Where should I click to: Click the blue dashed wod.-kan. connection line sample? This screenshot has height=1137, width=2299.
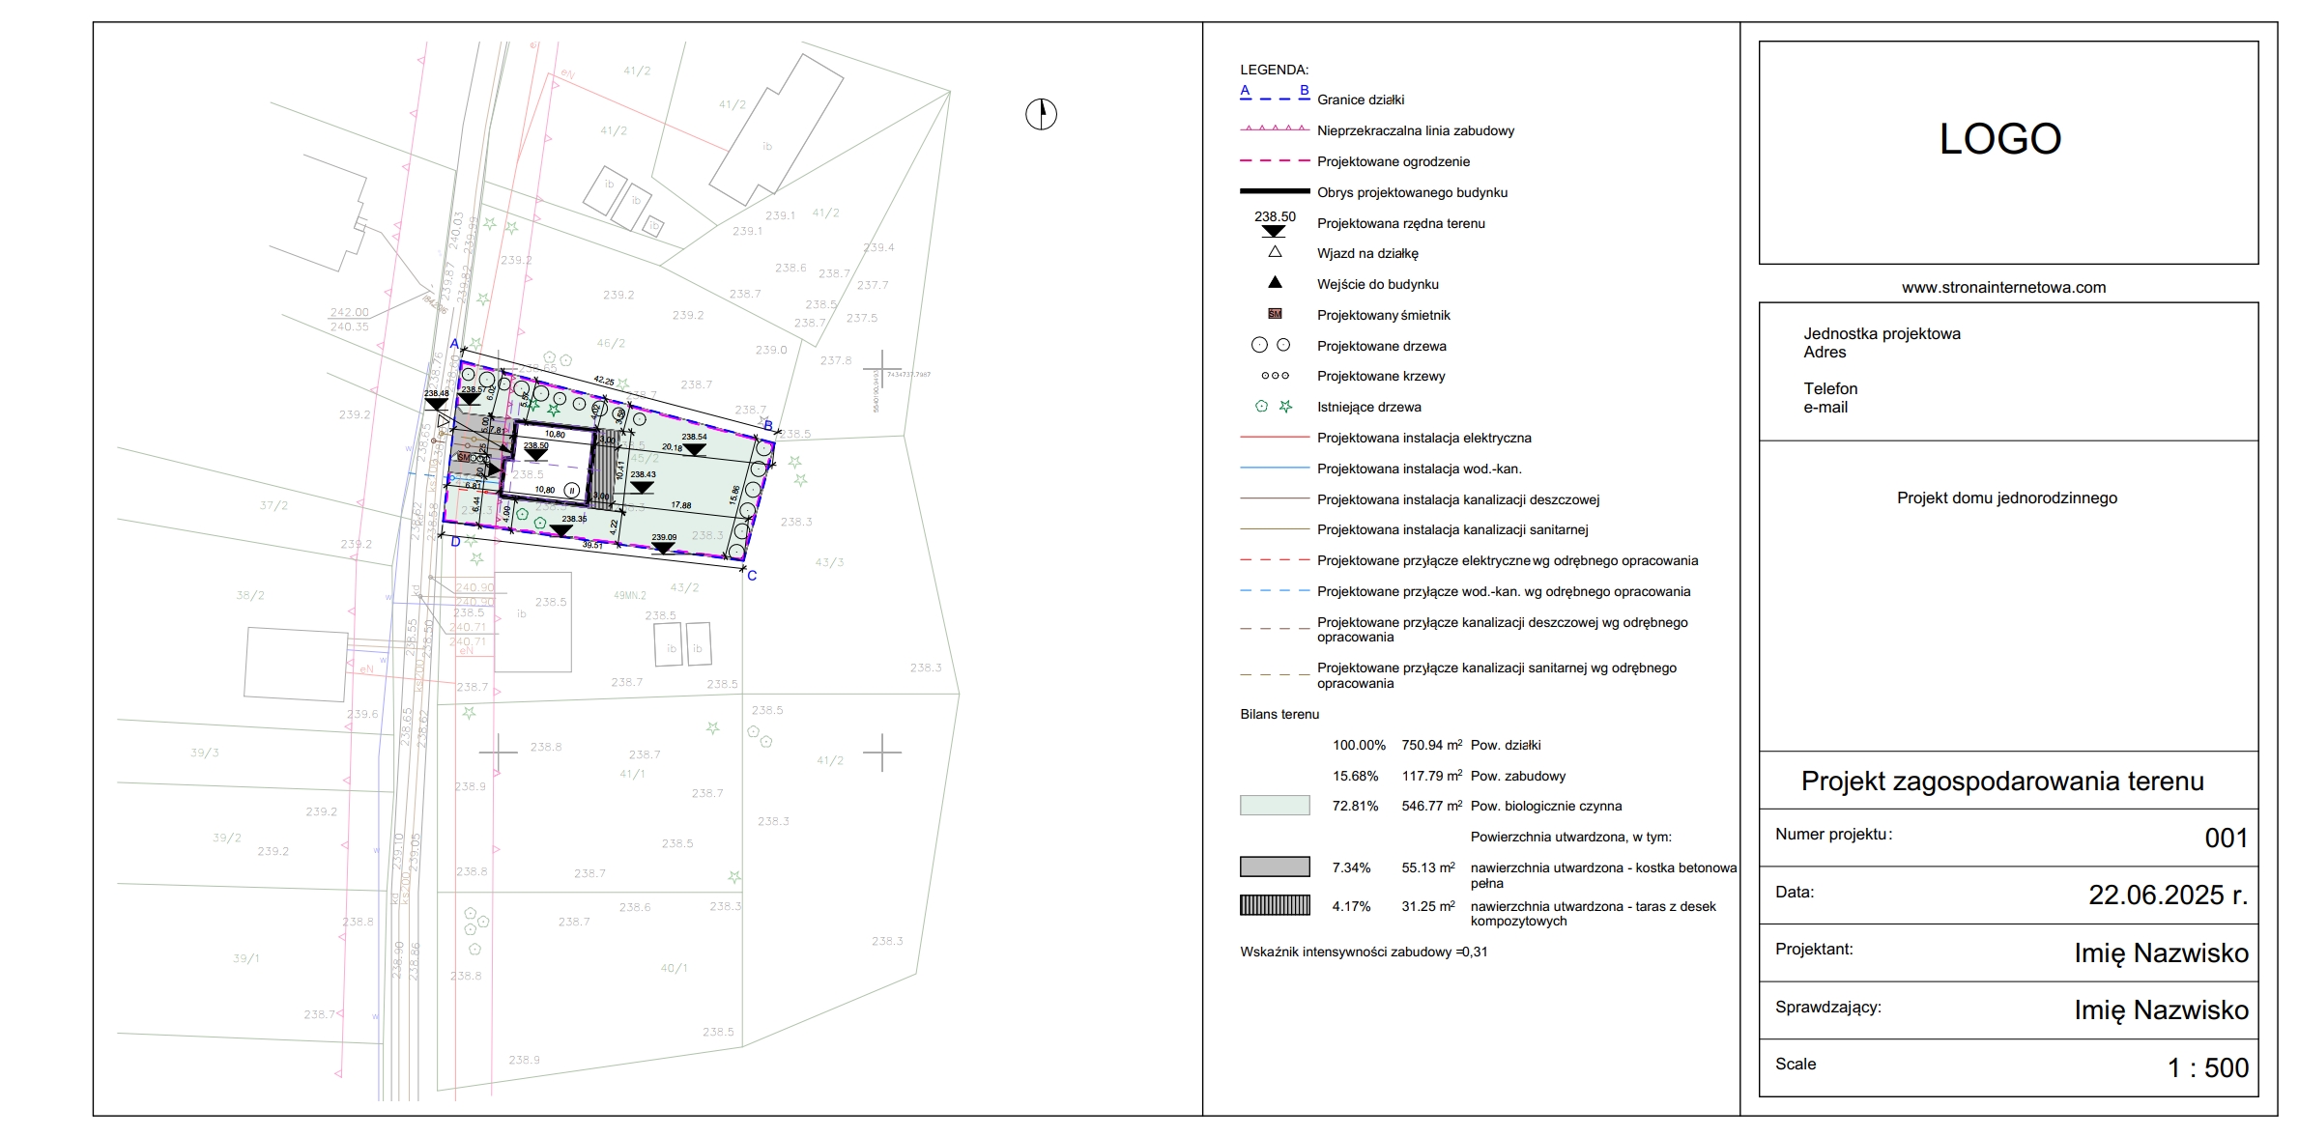pyautogui.click(x=1275, y=590)
